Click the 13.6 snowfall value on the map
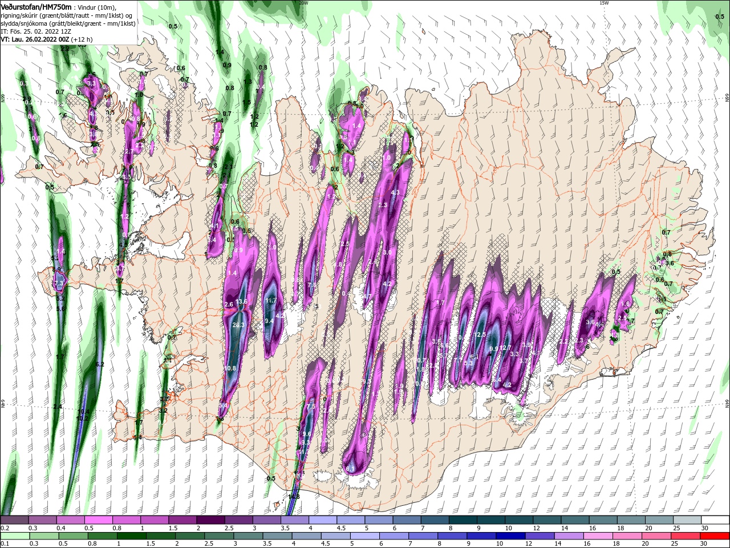 pyautogui.click(x=242, y=301)
